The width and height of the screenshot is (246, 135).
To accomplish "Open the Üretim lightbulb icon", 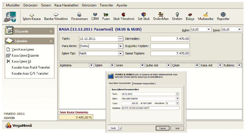I will [x=177, y=14].
